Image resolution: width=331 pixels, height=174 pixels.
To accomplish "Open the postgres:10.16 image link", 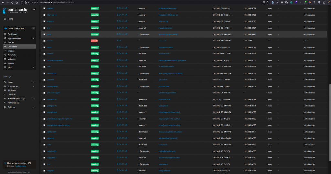I will 165,99.
